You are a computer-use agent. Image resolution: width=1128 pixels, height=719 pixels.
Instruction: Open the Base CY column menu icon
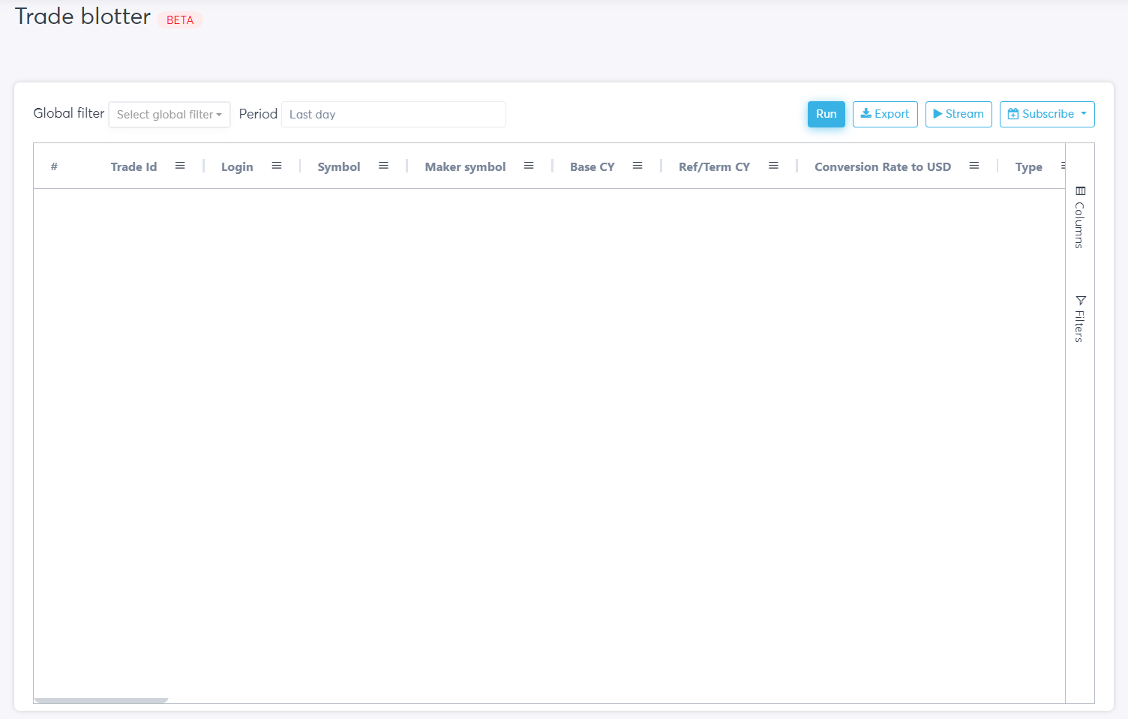click(x=637, y=166)
